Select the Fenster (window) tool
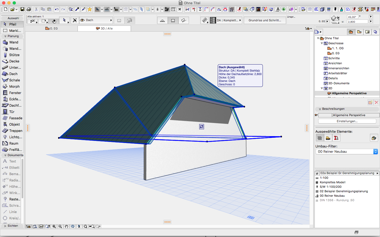Viewport: 380px width, 237px height. pos(12,93)
